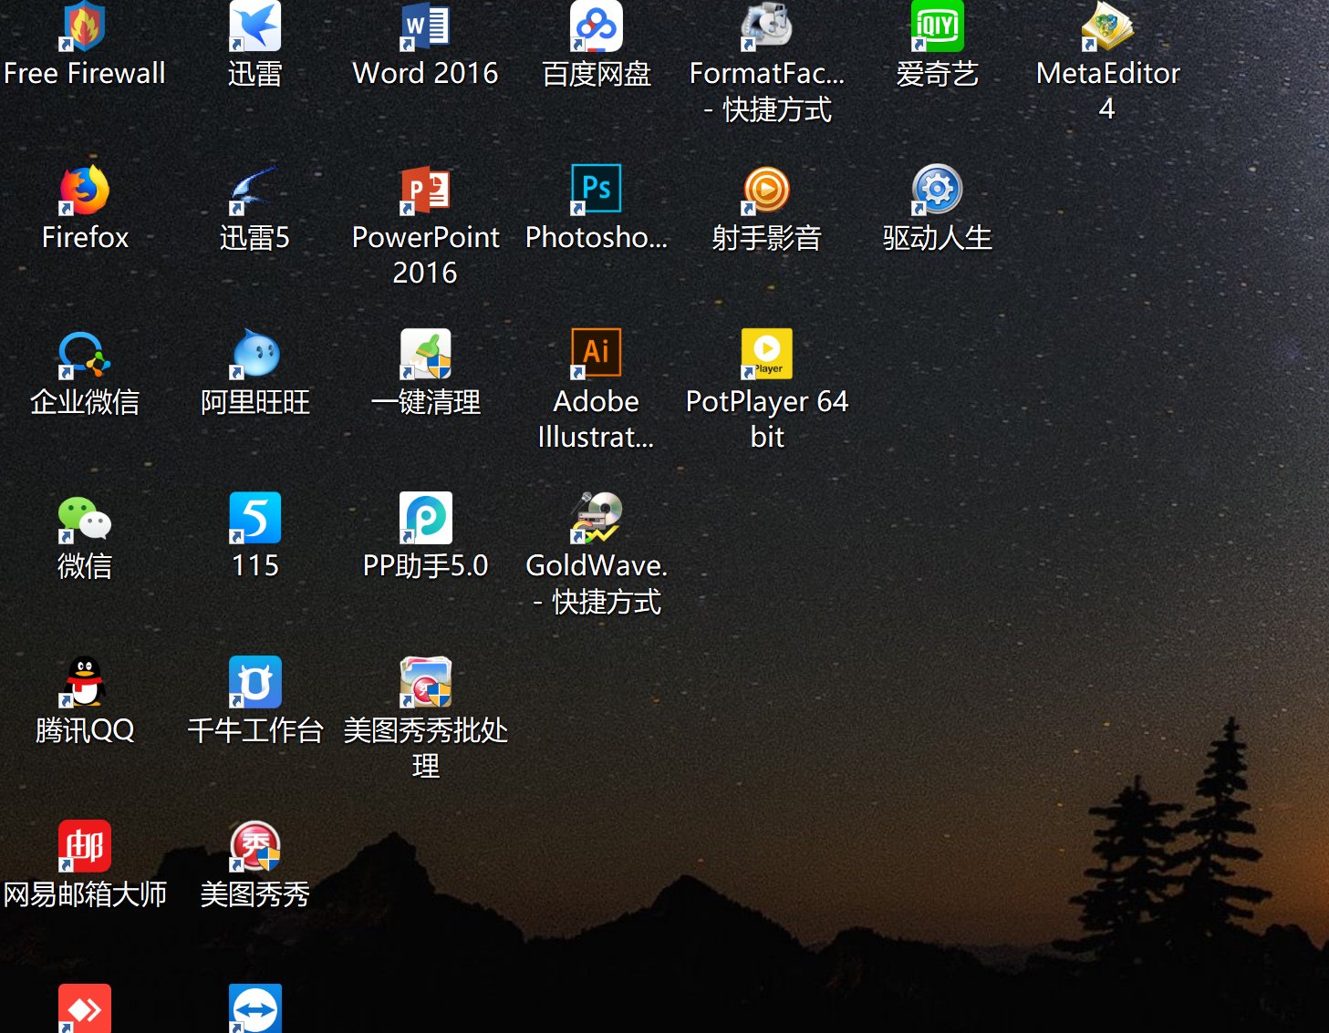Image resolution: width=1329 pixels, height=1033 pixels.
Task: Select the 企业微信 icon
Action: point(84,354)
